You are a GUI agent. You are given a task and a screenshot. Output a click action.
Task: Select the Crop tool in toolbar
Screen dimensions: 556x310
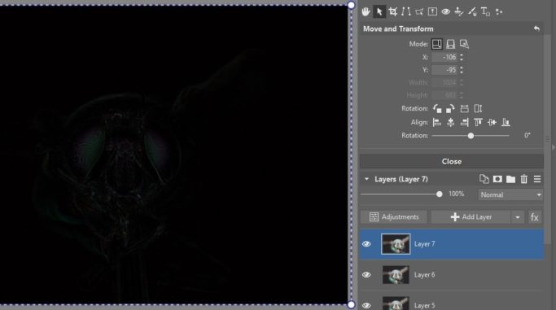[392, 11]
